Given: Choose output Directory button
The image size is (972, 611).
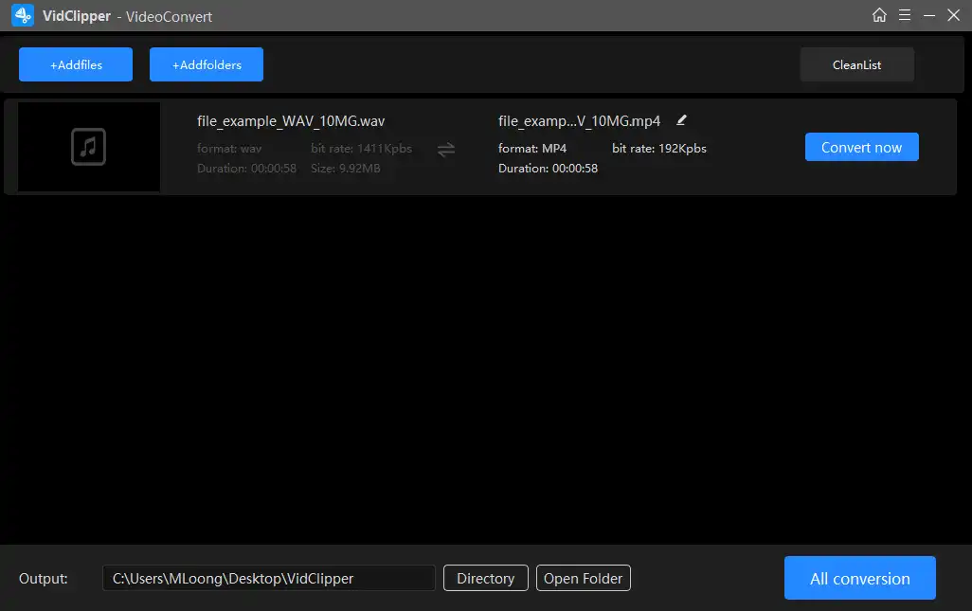Looking at the screenshot, I should pos(486,578).
